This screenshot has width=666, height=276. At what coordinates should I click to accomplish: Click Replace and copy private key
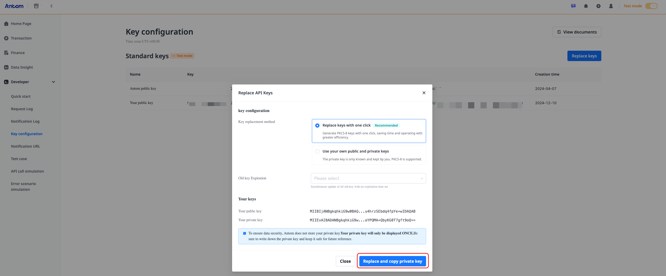(392, 261)
